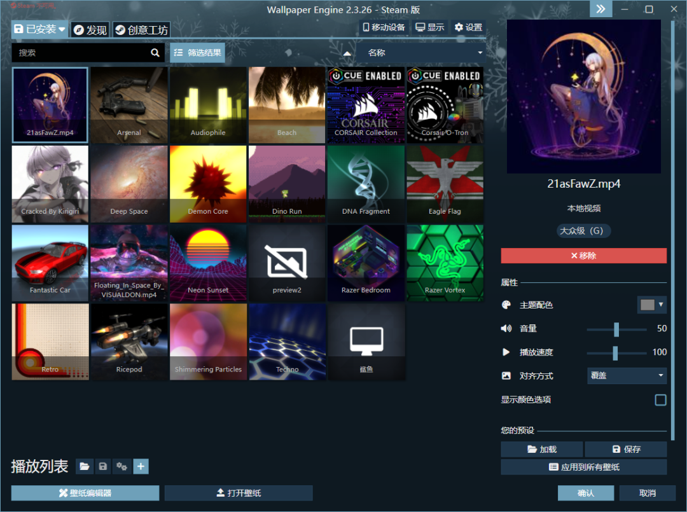Open settings gear button

[x=468, y=27]
